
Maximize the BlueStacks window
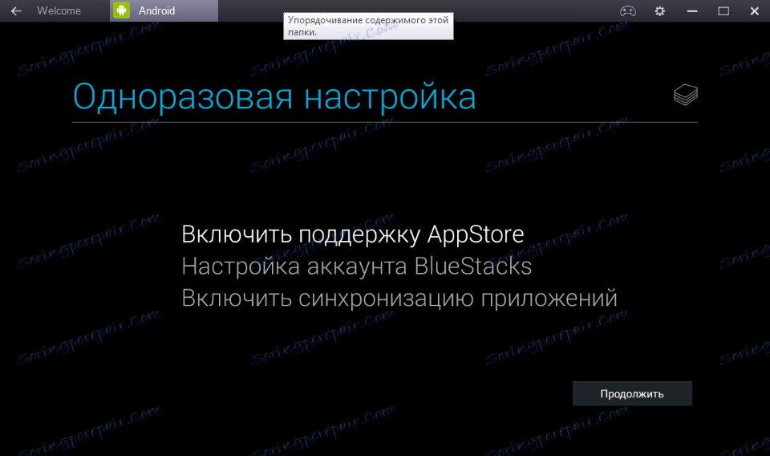tap(723, 10)
